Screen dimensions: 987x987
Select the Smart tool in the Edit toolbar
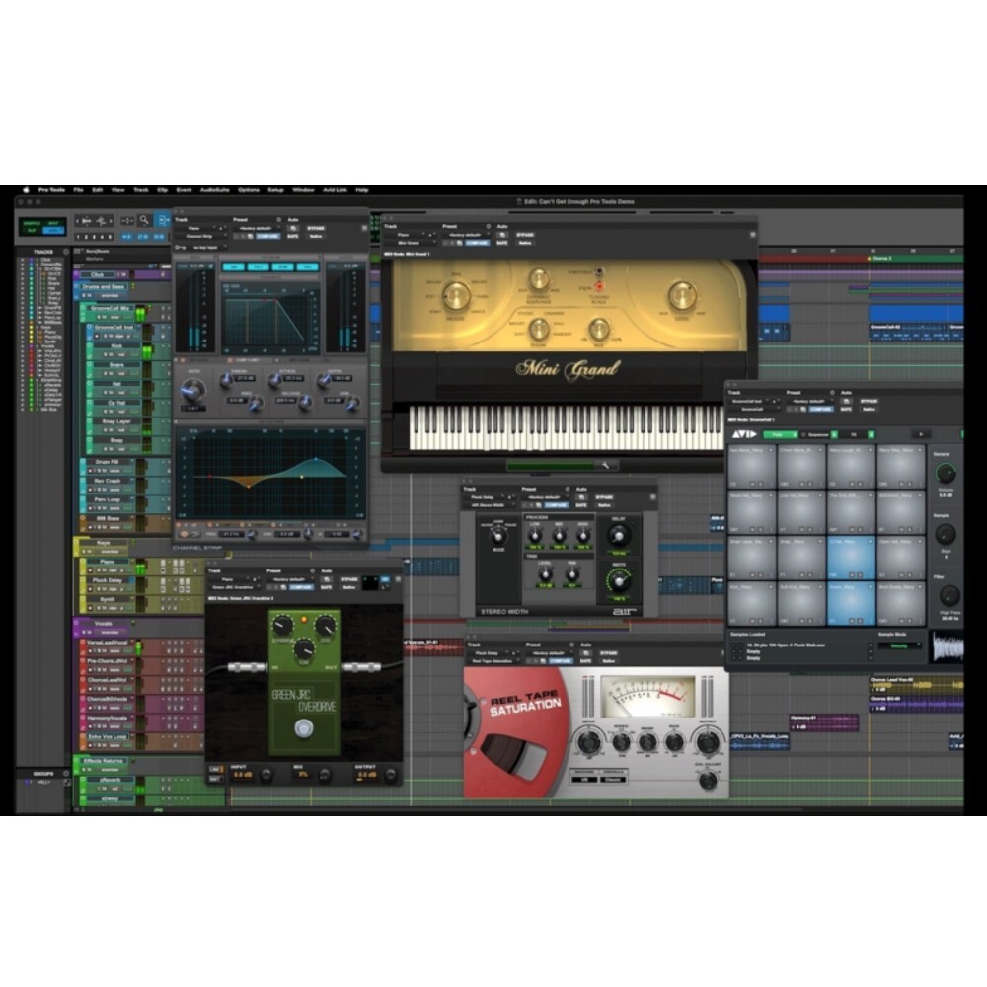coord(163,220)
